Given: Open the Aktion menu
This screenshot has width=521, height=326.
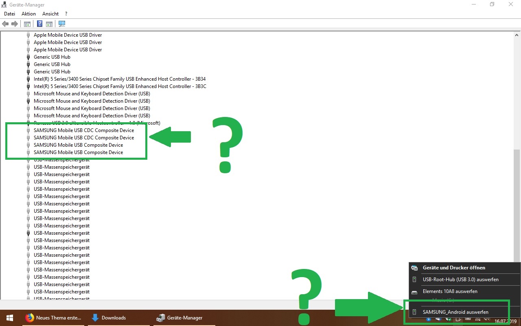Looking at the screenshot, I should coord(28,14).
